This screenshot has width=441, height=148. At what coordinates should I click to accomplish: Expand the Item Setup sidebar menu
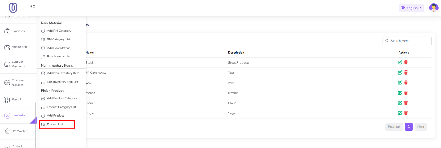19,116
